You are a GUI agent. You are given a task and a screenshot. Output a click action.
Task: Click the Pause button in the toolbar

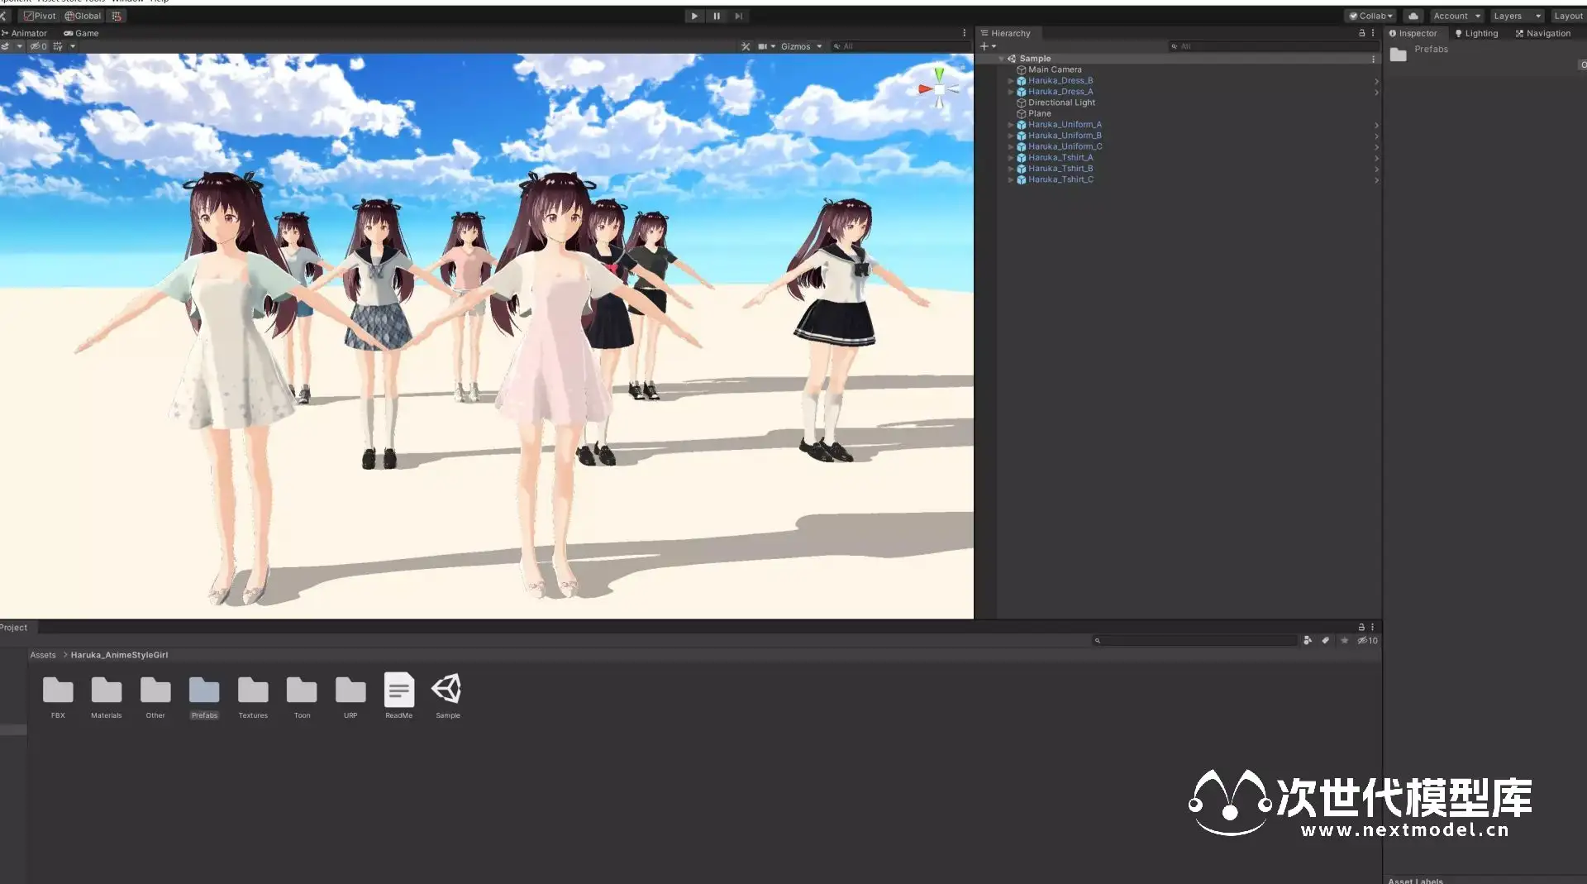[716, 16]
